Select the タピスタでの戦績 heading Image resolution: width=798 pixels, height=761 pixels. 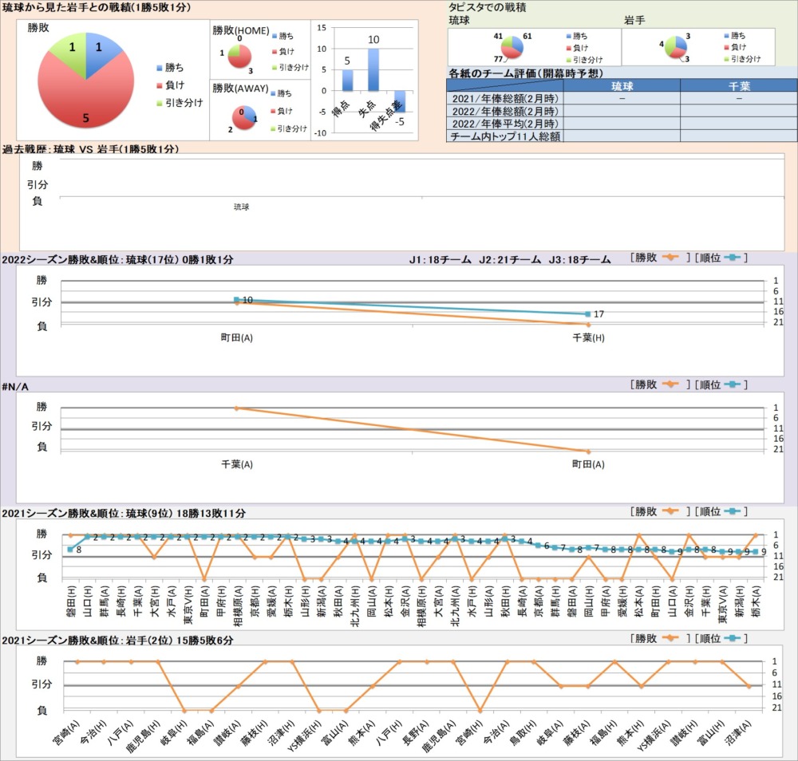487,7
